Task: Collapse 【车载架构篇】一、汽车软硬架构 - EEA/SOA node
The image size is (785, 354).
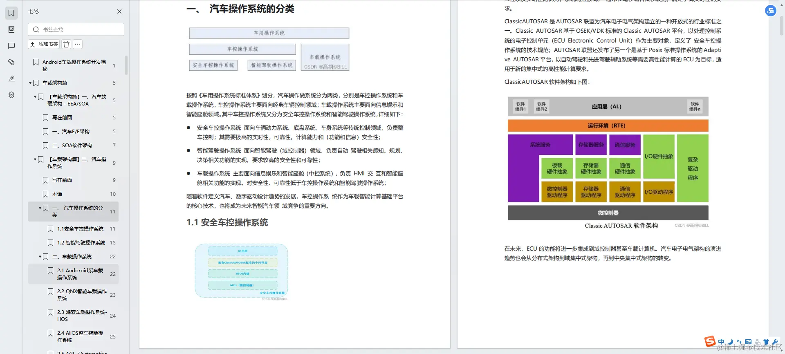Action: (35, 97)
